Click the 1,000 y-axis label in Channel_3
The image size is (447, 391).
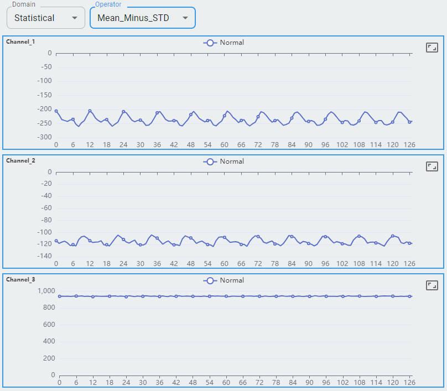45,291
